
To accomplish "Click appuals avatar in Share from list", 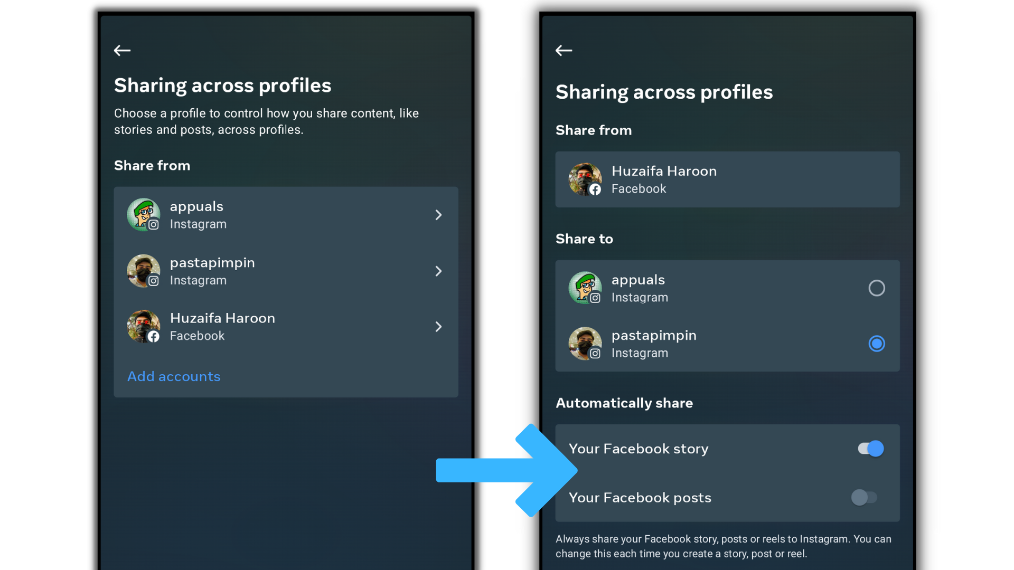I will (x=143, y=215).
